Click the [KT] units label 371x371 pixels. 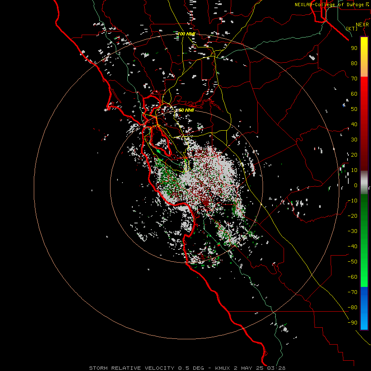tap(352, 28)
